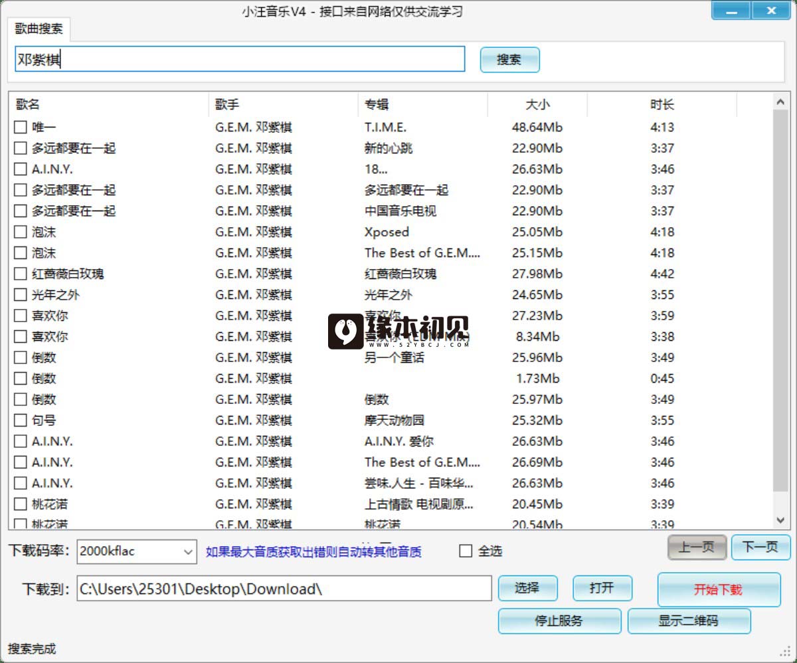
Task: Tick the 泡沫 checkbox sized 25.15Mb
Action: pyautogui.click(x=21, y=252)
